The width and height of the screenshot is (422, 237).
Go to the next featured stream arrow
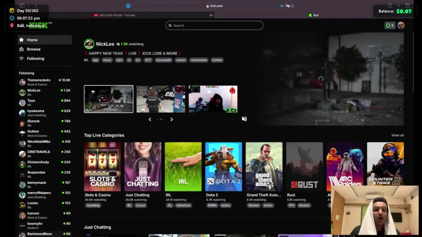point(171,119)
